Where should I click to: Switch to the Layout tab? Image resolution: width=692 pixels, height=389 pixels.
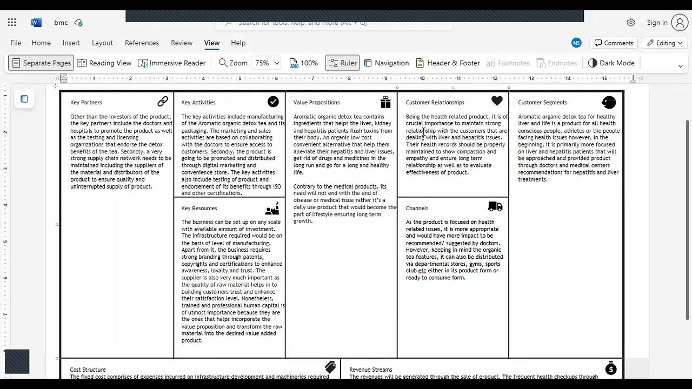click(102, 43)
